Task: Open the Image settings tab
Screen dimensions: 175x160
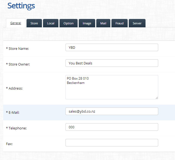Action: point(87,23)
